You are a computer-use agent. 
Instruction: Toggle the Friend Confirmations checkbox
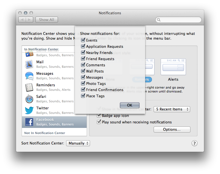point(83,90)
